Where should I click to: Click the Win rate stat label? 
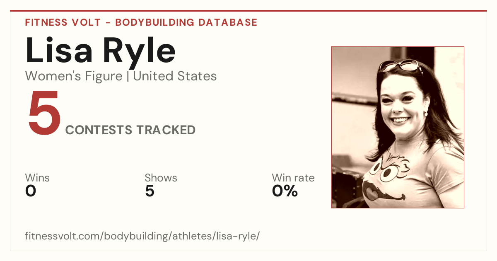pyautogui.click(x=293, y=178)
